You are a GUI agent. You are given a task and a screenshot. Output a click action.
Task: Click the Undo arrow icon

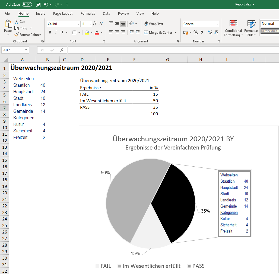click(46, 5)
